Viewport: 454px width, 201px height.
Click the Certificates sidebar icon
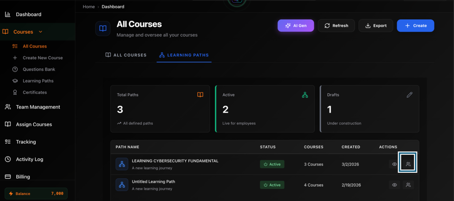pos(15,92)
